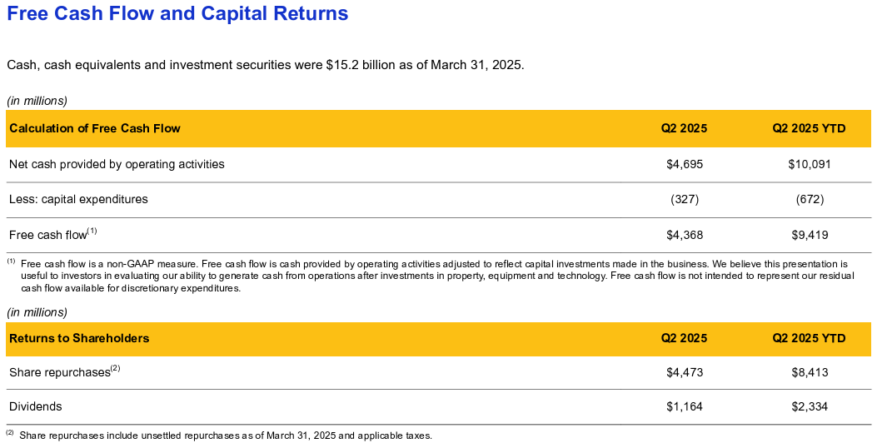Click the $9,419 YTD free cash flow value

pyautogui.click(x=810, y=235)
